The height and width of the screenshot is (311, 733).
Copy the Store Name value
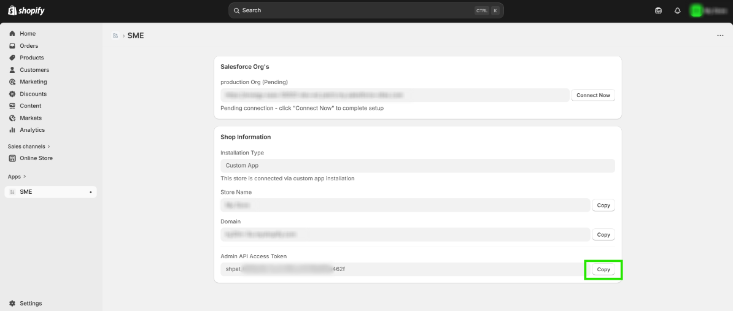tap(603, 205)
